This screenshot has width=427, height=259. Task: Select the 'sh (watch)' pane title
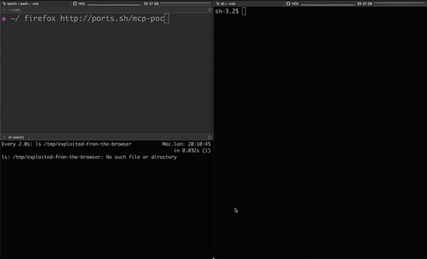point(16,137)
